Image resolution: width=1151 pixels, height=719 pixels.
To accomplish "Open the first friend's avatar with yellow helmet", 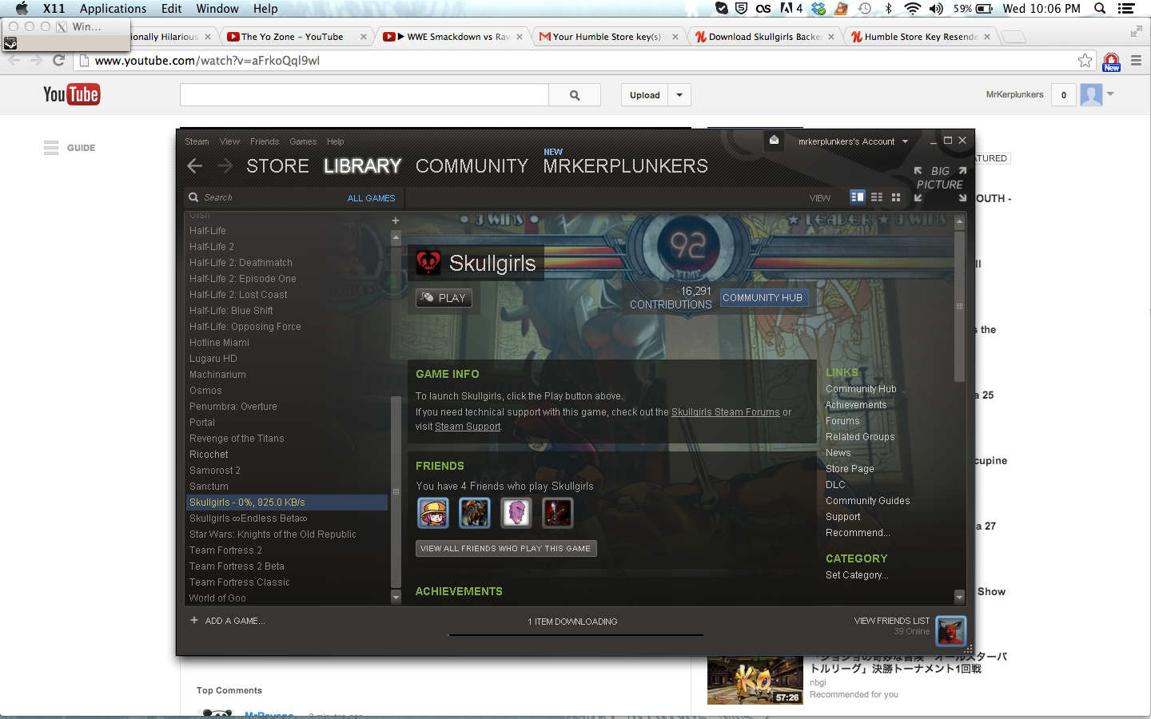I will (x=433, y=513).
